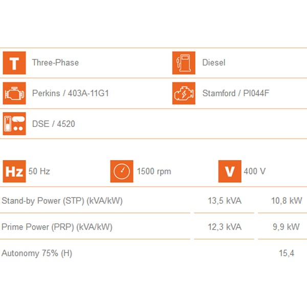Click the 400 V voltage value
This screenshot has height=307, width=307.
click(x=255, y=171)
